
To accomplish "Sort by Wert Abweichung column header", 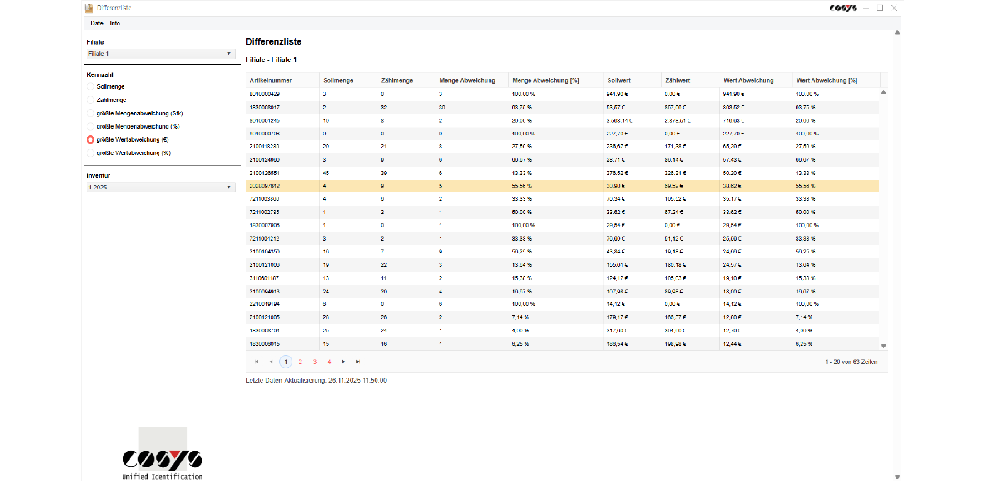I will click(748, 80).
